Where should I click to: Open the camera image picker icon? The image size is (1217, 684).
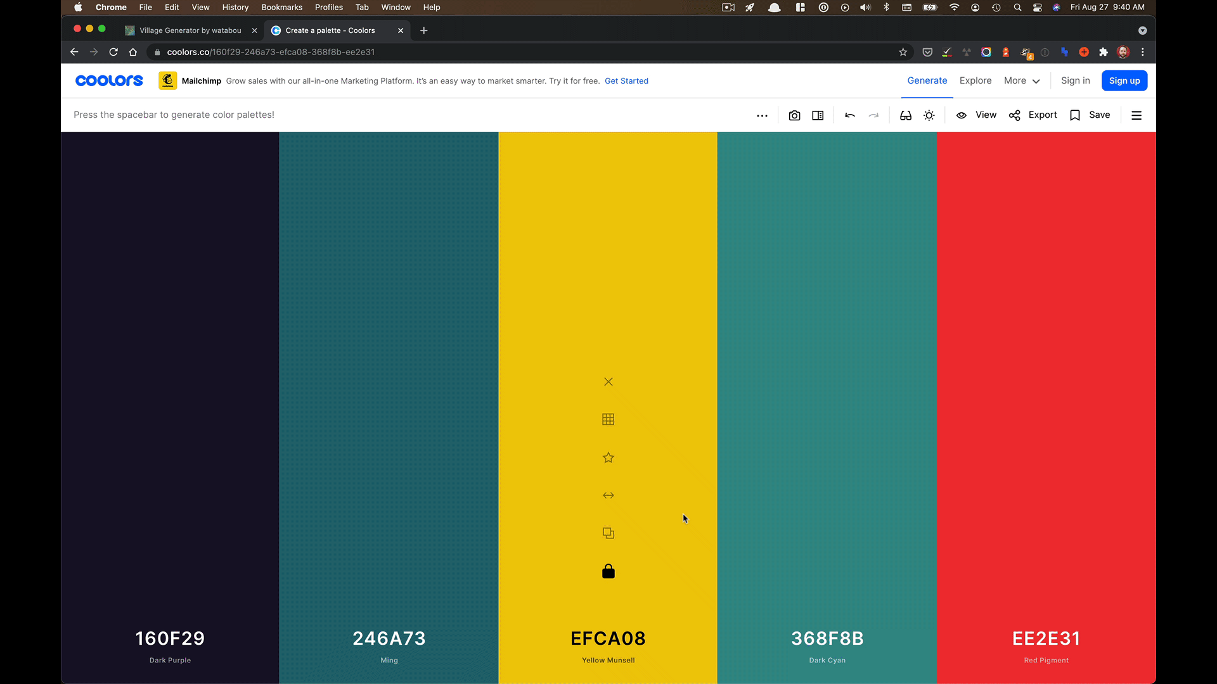[794, 115]
